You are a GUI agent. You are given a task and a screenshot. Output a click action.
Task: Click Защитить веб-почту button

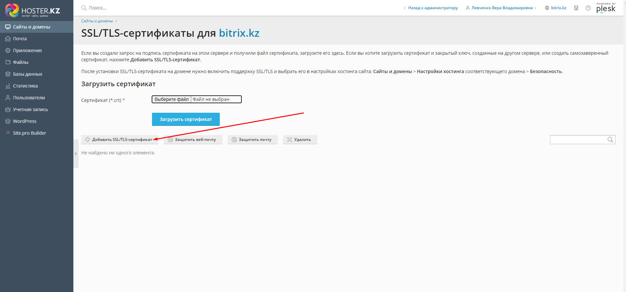[193, 140]
